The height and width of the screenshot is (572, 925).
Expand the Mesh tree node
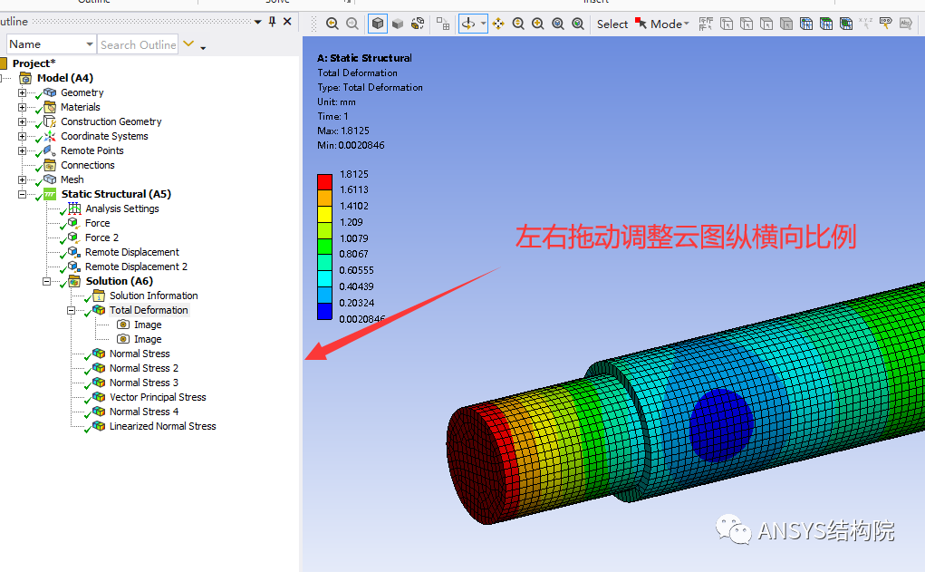click(x=22, y=179)
